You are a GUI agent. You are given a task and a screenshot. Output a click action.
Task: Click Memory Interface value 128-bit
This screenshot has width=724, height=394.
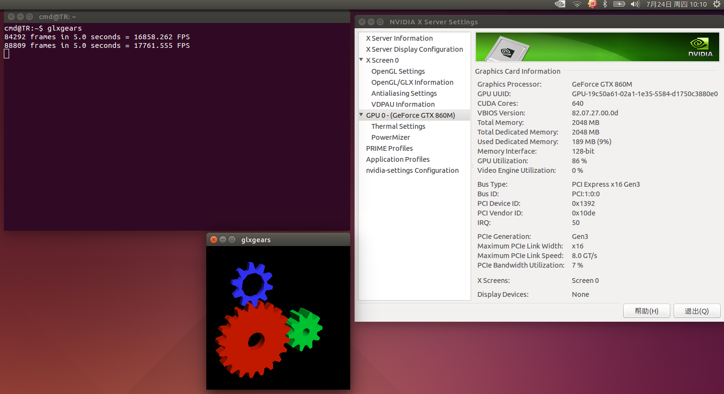582,151
